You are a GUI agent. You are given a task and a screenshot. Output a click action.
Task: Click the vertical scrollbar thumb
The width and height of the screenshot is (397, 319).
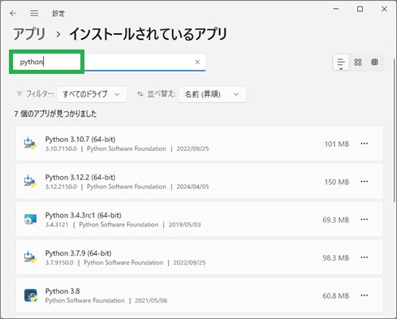coord(394,130)
